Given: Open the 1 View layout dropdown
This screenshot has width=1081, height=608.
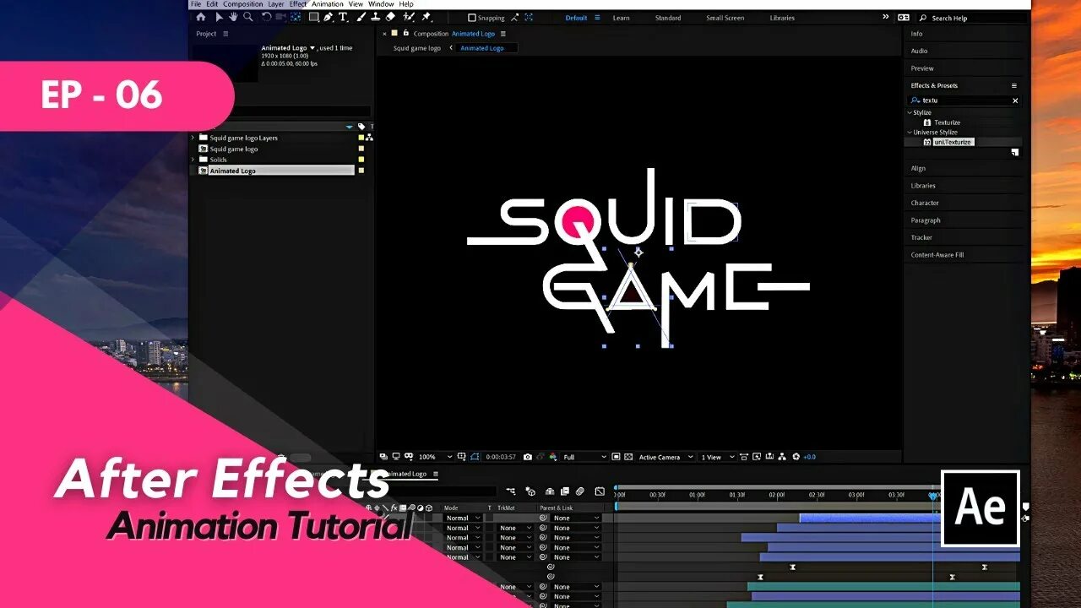Looking at the screenshot, I should 718,457.
